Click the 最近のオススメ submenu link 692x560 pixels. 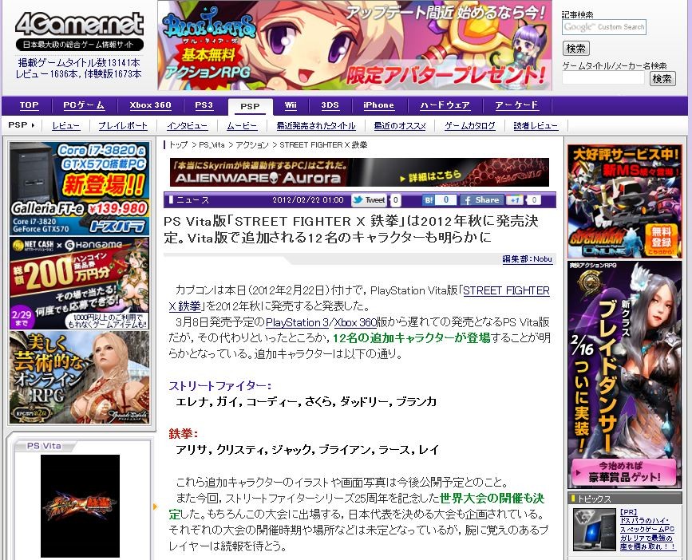point(400,126)
